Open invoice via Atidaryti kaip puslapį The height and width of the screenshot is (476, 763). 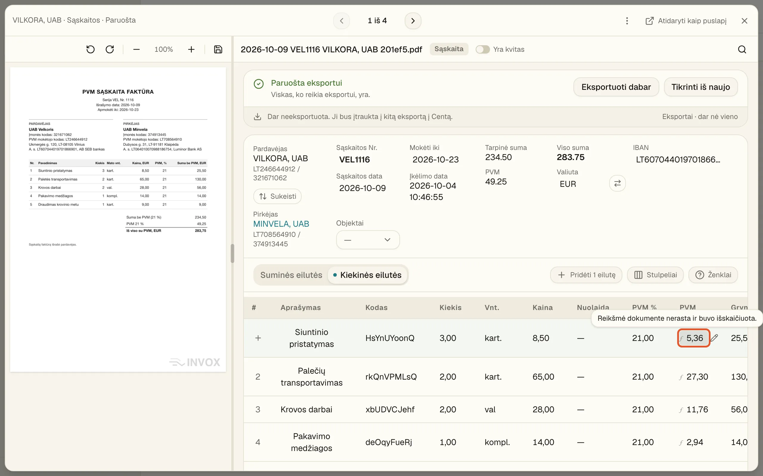click(x=686, y=21)
